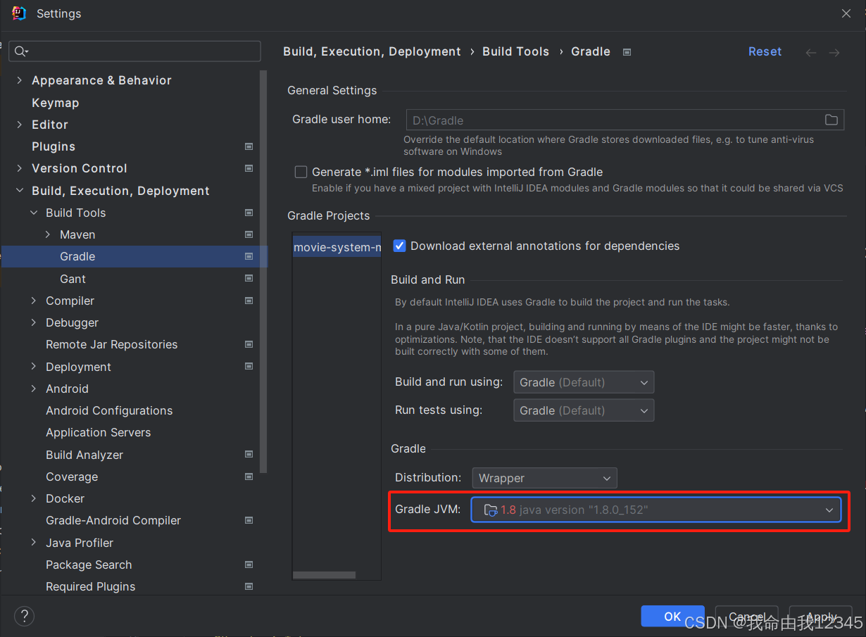Open the Distribution dropdown showing Wrapper
866x637 pixels.
pos(606,478)
